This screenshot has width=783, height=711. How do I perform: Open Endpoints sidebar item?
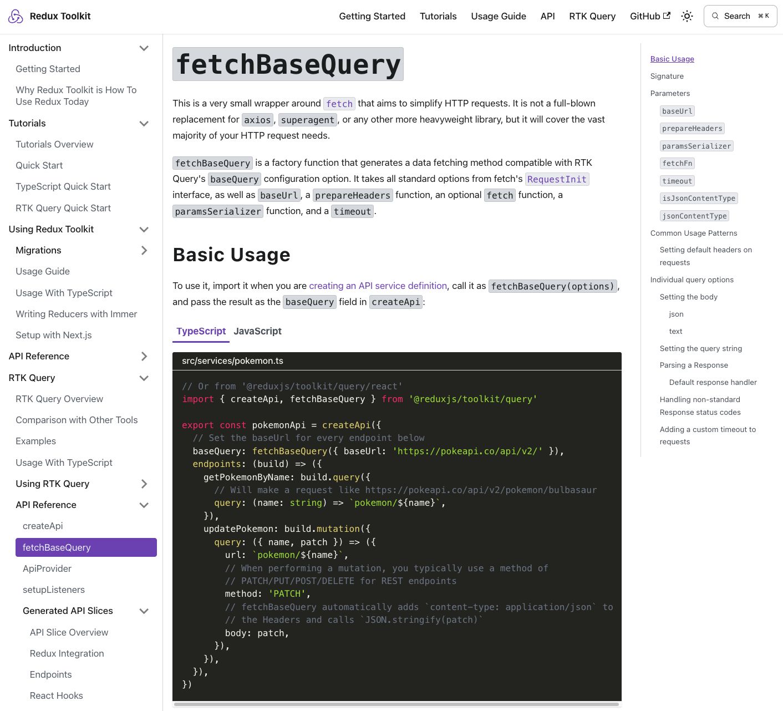coord(50,674)
